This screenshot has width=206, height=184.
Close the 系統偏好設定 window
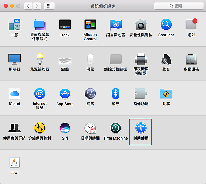tap(6, 6)
